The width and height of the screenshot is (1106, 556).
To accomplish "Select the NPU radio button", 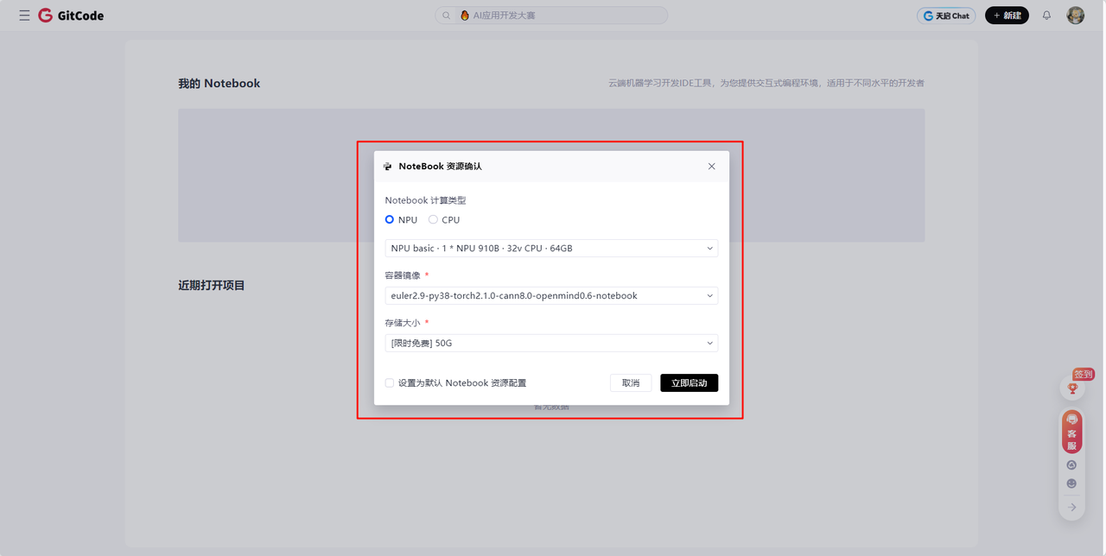I will click(390, 220).
